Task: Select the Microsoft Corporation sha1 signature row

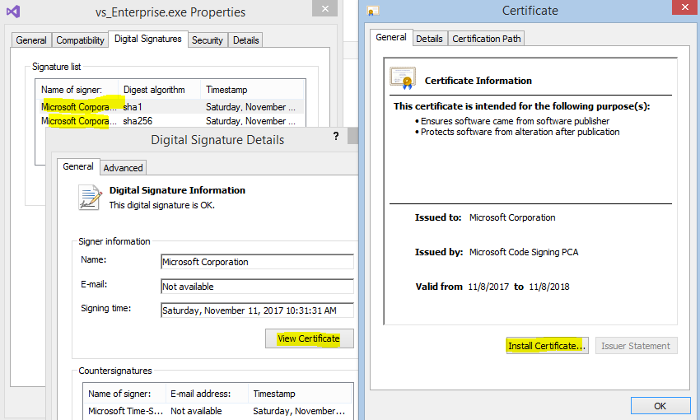Action: tap(170, 107)
